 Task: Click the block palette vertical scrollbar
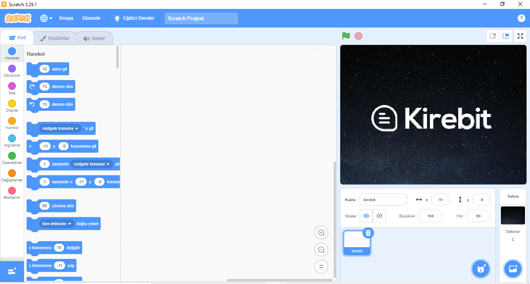118,57
